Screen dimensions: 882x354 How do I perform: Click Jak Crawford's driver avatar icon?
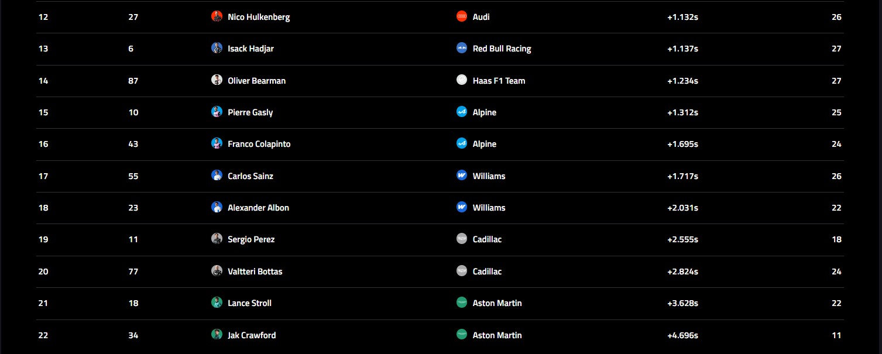pos(217,335)
